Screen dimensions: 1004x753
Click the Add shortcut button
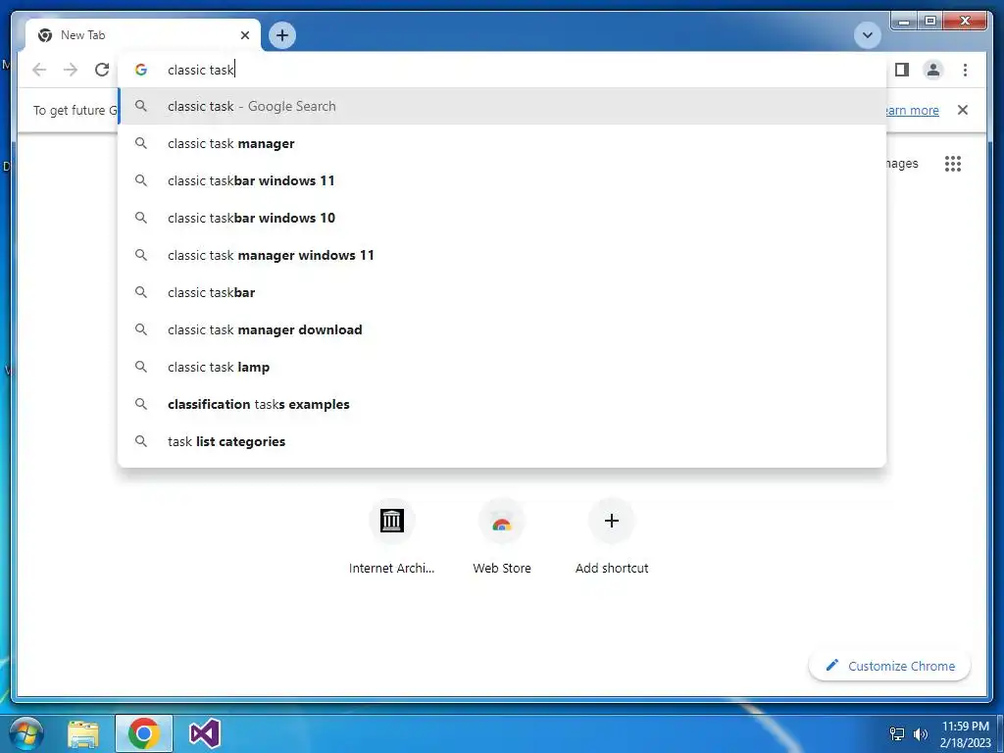612,536
